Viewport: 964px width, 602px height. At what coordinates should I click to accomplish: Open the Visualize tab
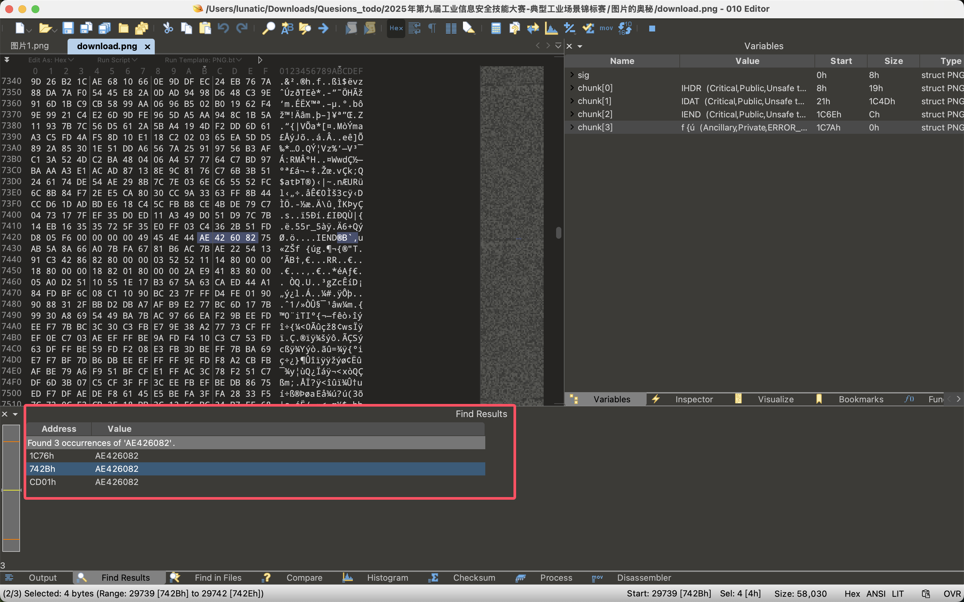775,399
